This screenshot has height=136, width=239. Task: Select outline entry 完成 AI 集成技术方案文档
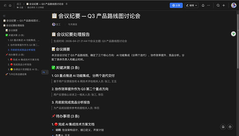23,60
